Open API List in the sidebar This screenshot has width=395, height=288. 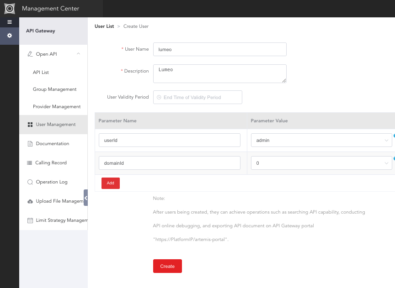[41, 73]
